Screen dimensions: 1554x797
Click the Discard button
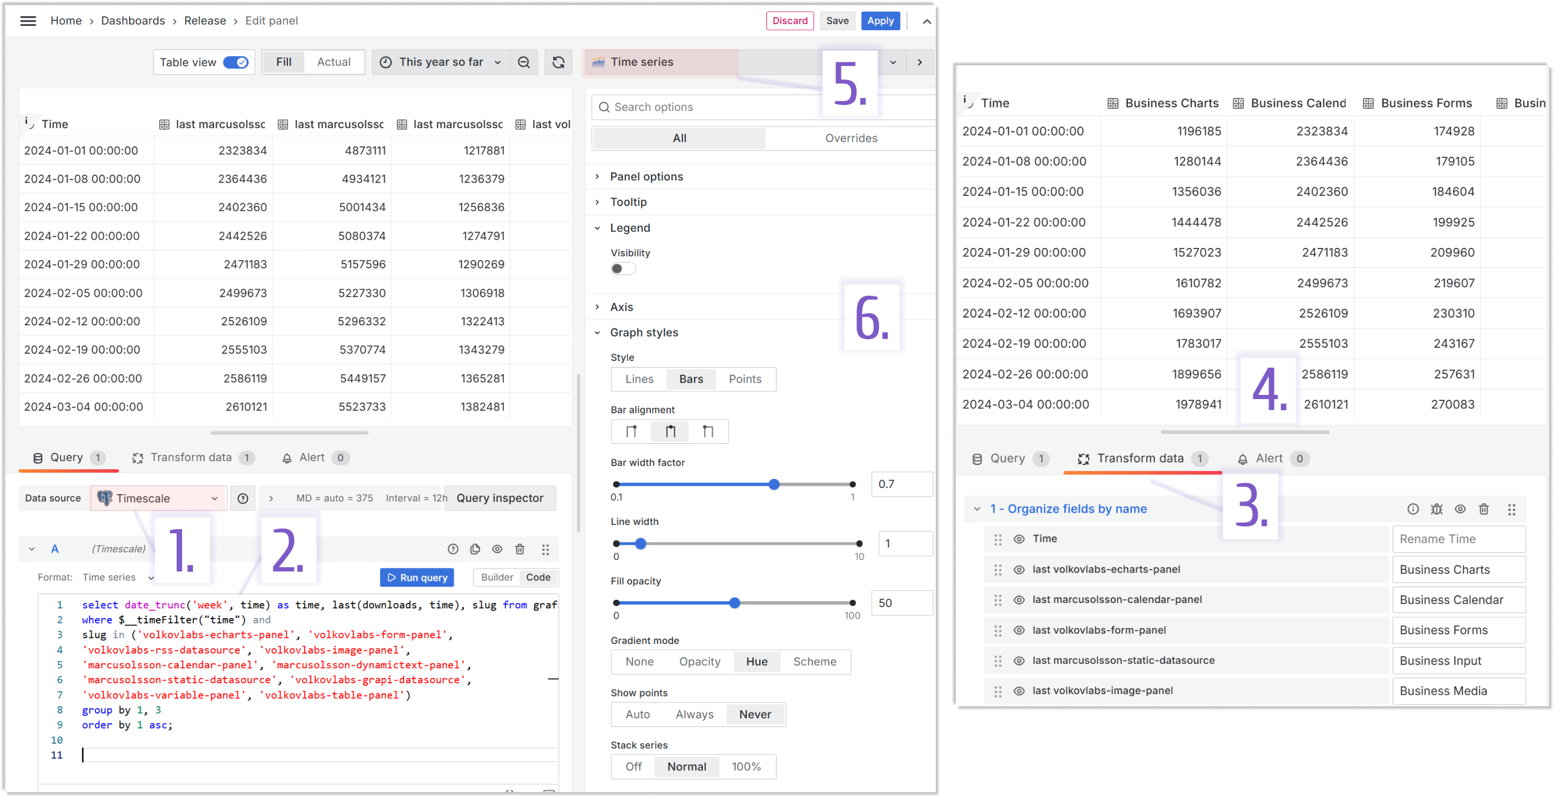click(790, 21)
